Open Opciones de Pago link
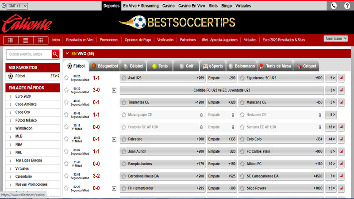 click(138, 40)
